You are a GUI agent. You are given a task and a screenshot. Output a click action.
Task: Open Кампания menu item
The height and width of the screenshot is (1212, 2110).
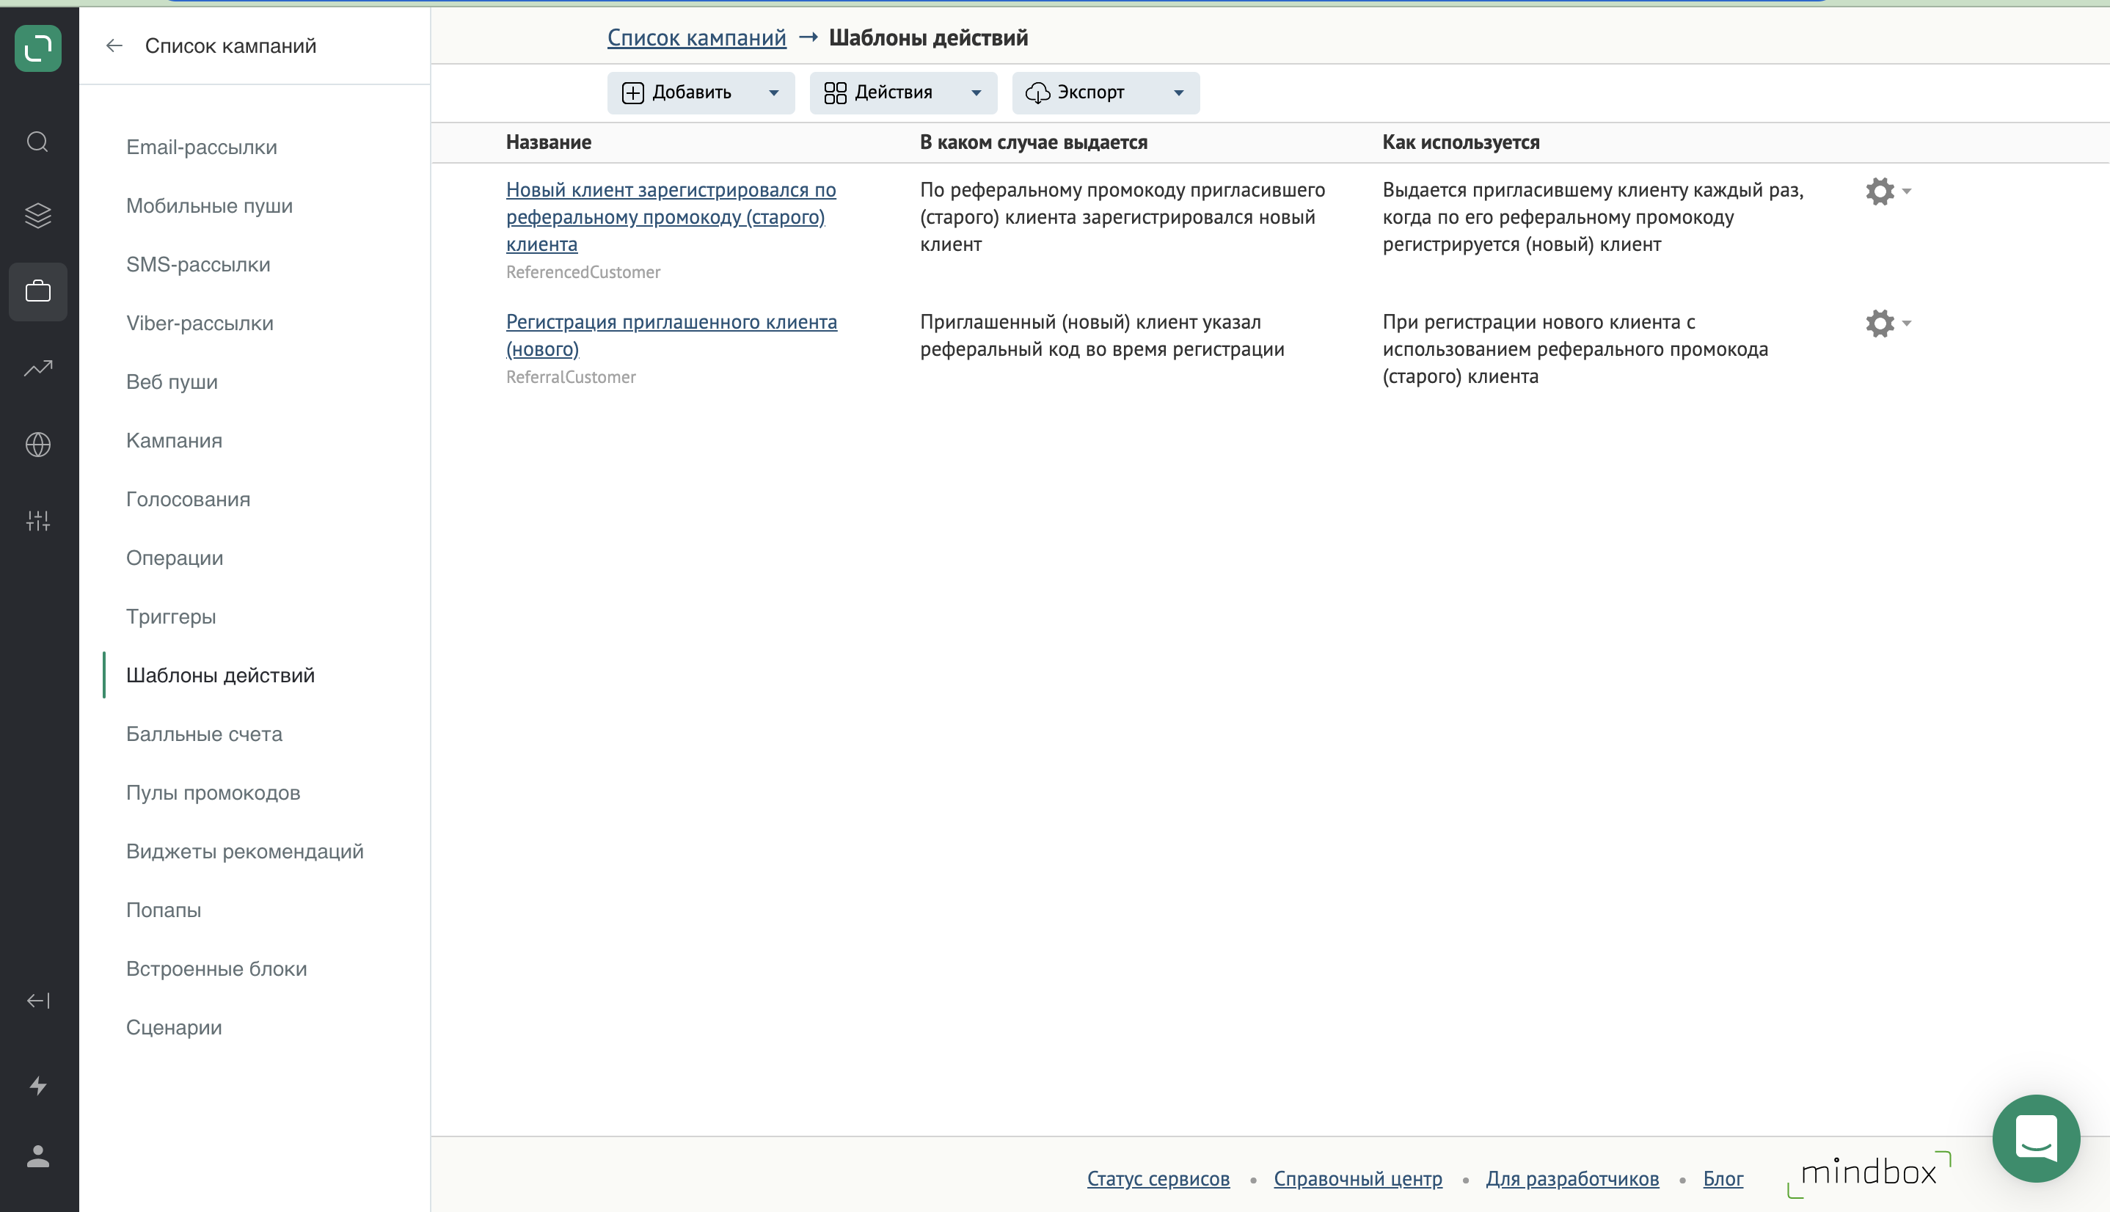(x=174, y=440)
